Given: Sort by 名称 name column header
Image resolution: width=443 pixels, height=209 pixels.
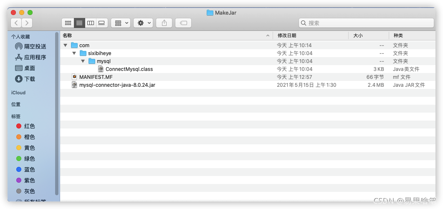Looking at the screenshot, I should point(167,35).
